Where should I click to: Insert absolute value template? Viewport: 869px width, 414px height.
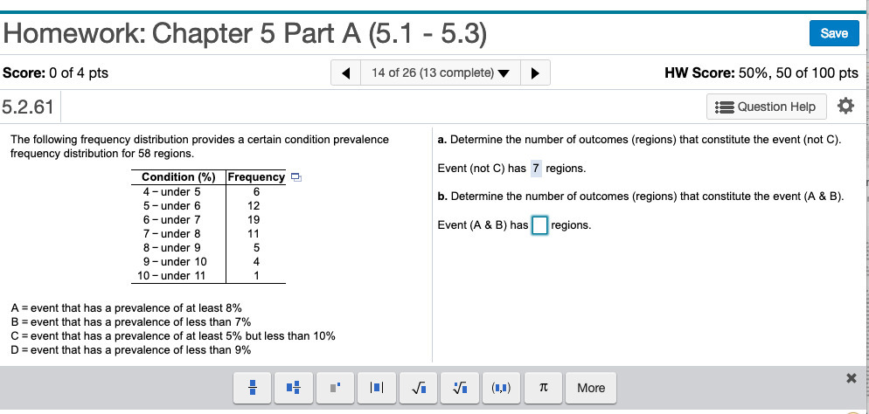375,388
